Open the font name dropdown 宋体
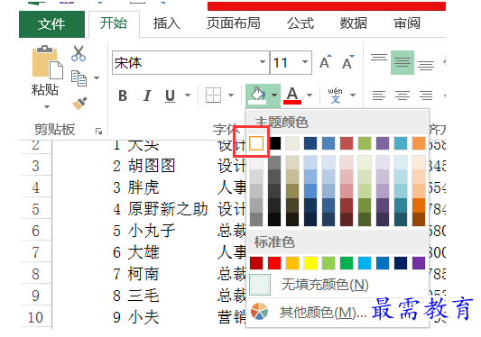The height and width of the screenshot is (337, 481). click(263, 62)
